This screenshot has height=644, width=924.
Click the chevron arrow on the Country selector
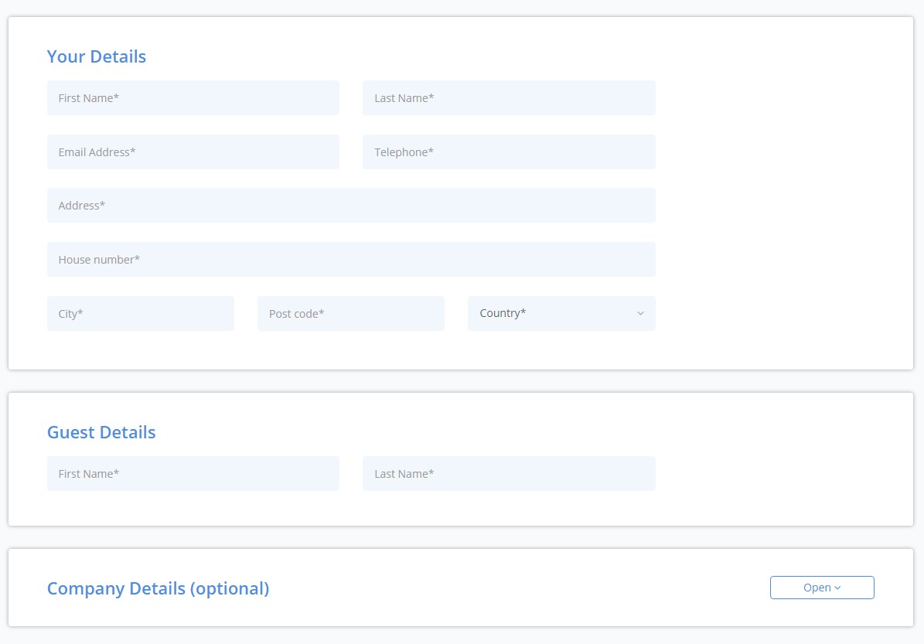pyautogui.click(x=639, y=313)
